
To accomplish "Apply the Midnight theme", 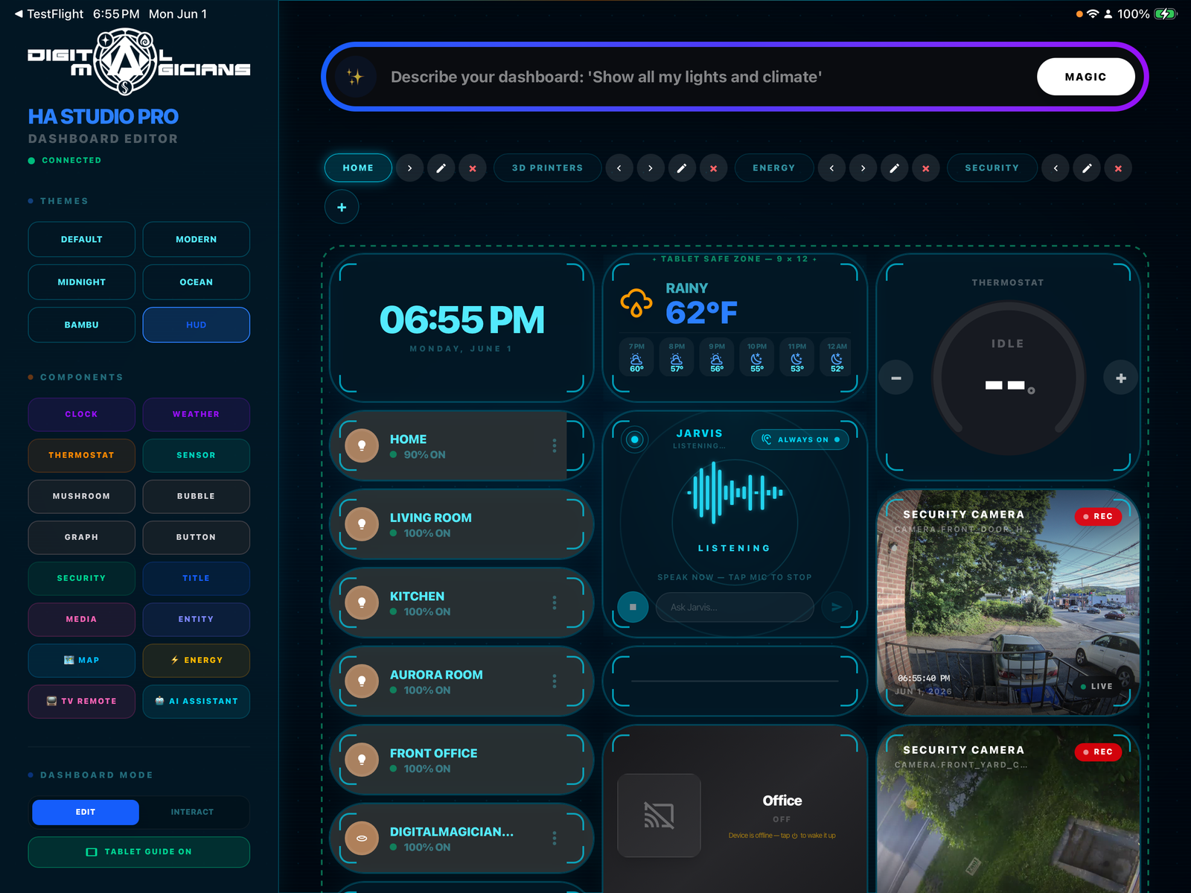I will [82, 282].
